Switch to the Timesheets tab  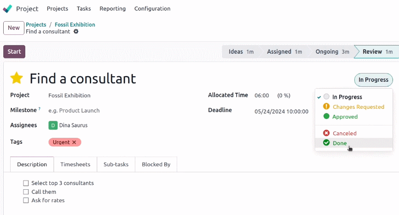75,164
